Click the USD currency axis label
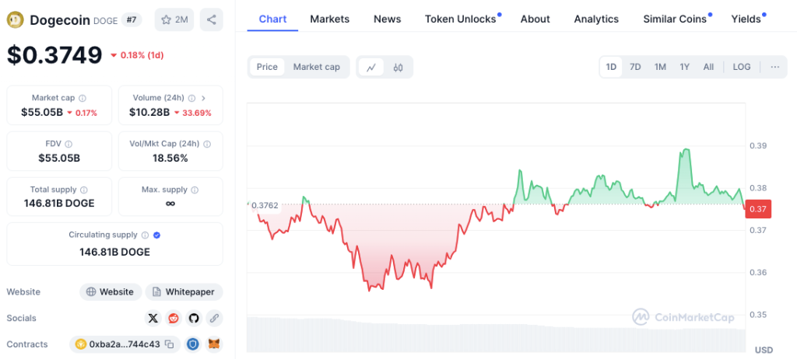This screenshot has height=359, width=797. click(764, 350)
